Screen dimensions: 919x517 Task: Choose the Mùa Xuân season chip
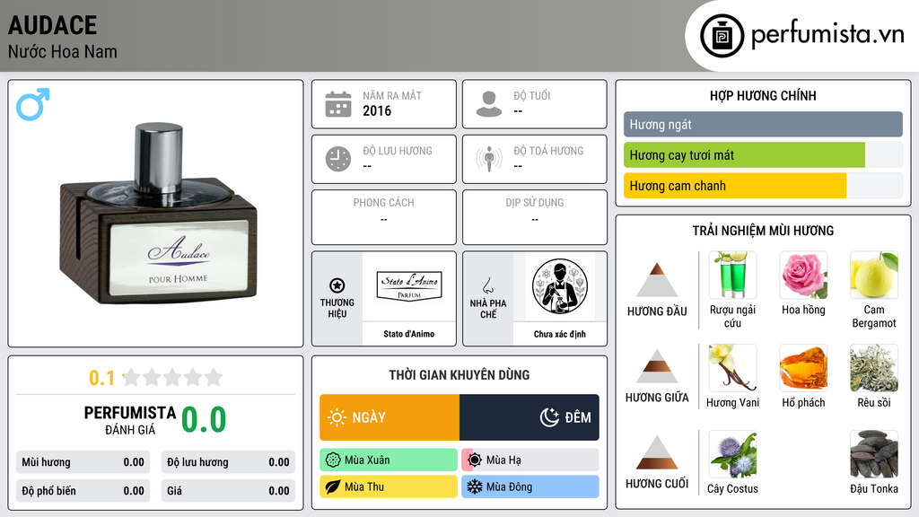coord(389,460)
